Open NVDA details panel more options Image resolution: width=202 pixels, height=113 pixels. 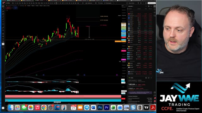pos(151,78)
